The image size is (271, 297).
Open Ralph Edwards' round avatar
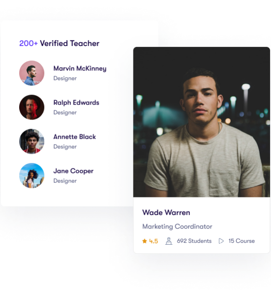tap(32, 107)
